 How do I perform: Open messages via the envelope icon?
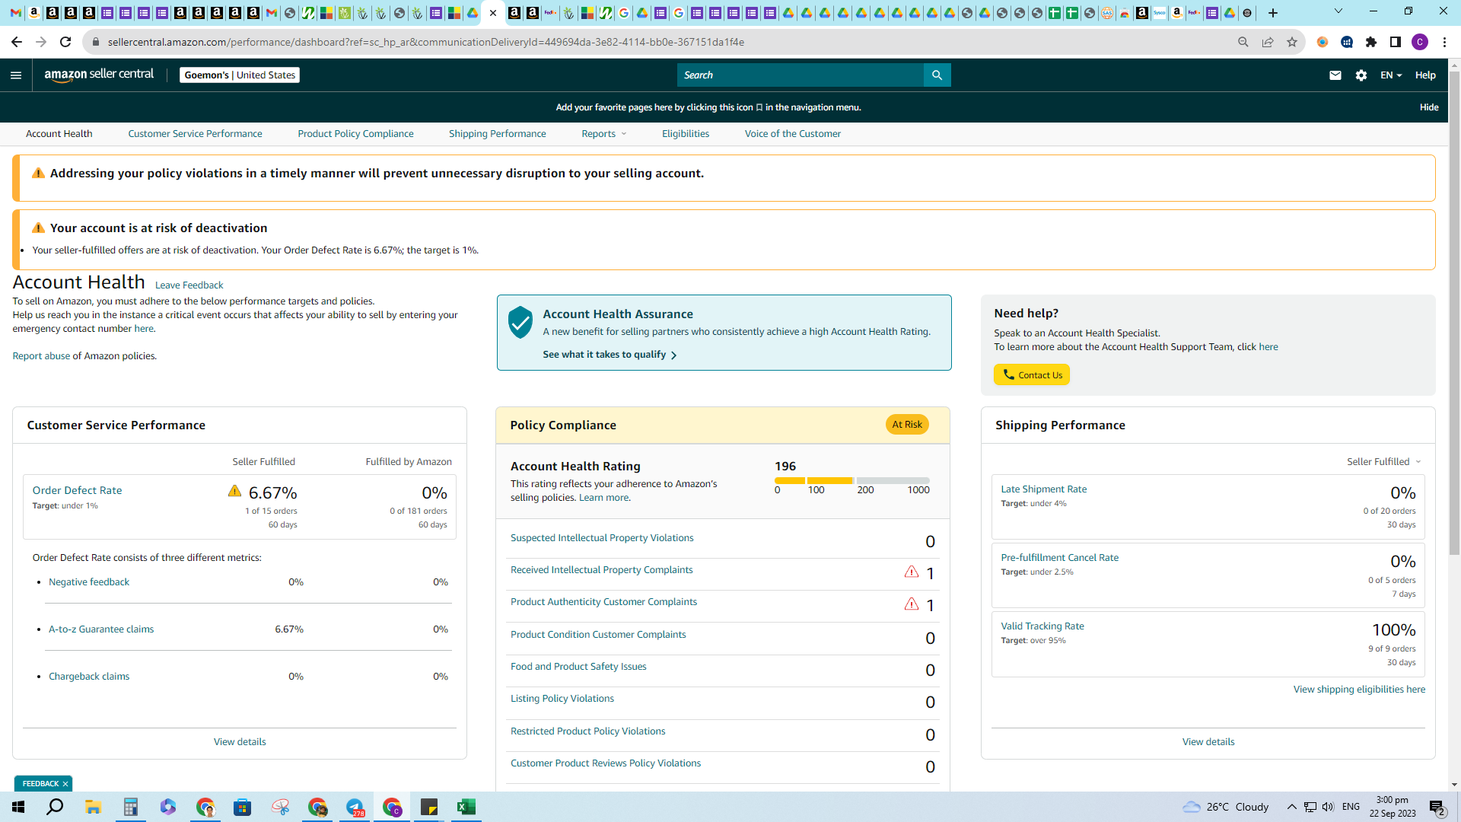point(1335,75)
